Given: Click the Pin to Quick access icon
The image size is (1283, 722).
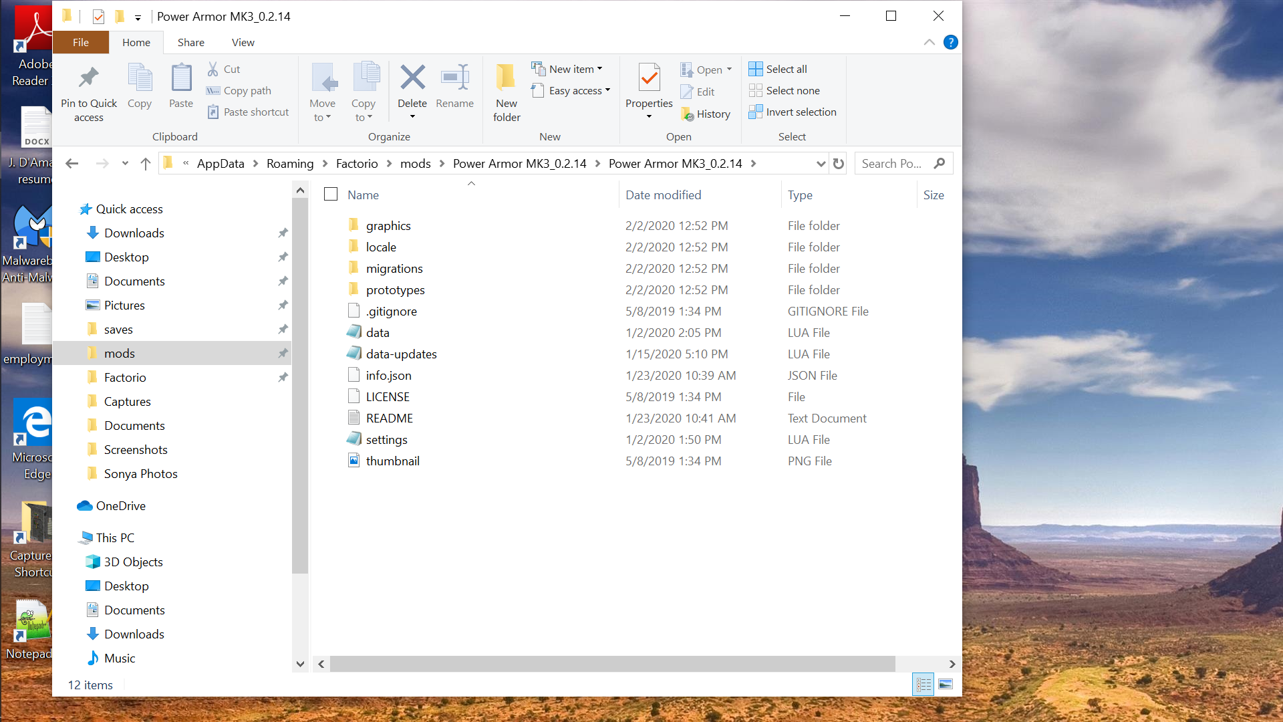Looking at the screenshot, I should [88, 78].
